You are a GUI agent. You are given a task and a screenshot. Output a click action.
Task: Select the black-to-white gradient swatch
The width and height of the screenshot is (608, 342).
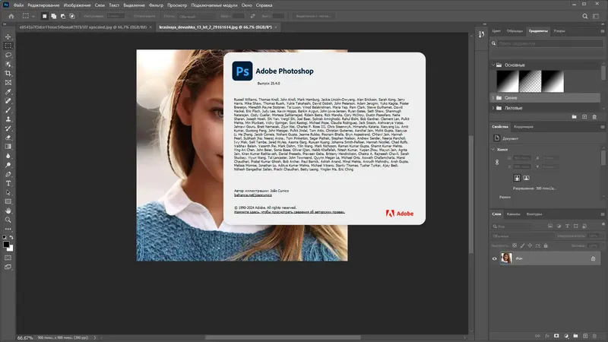point(508,81)
